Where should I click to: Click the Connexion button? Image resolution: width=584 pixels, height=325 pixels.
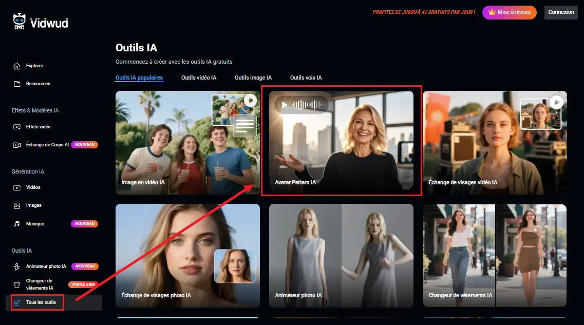tap(561, 12)
